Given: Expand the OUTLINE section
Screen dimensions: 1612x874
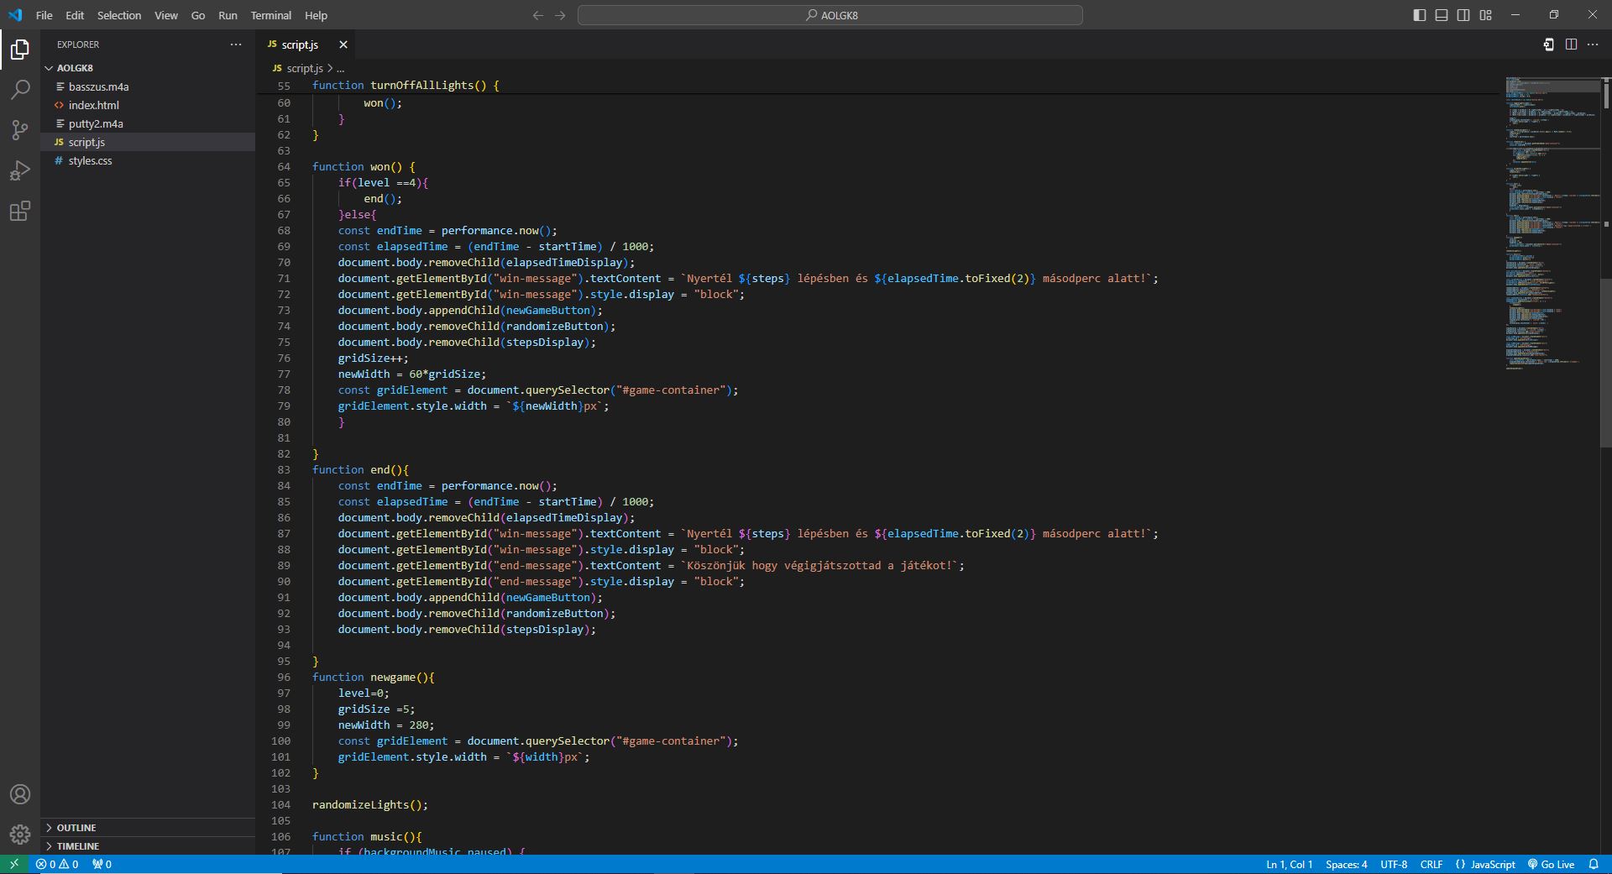Looking at the screenshot, I should click(x=148, y=828).
